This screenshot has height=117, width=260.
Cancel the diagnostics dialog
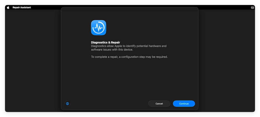(x=159, y=103)
